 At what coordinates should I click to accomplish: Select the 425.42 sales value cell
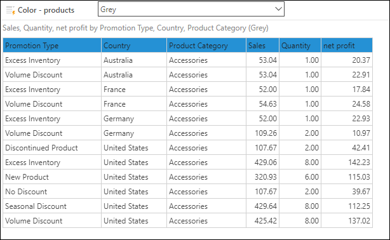[x=262, y=221]
